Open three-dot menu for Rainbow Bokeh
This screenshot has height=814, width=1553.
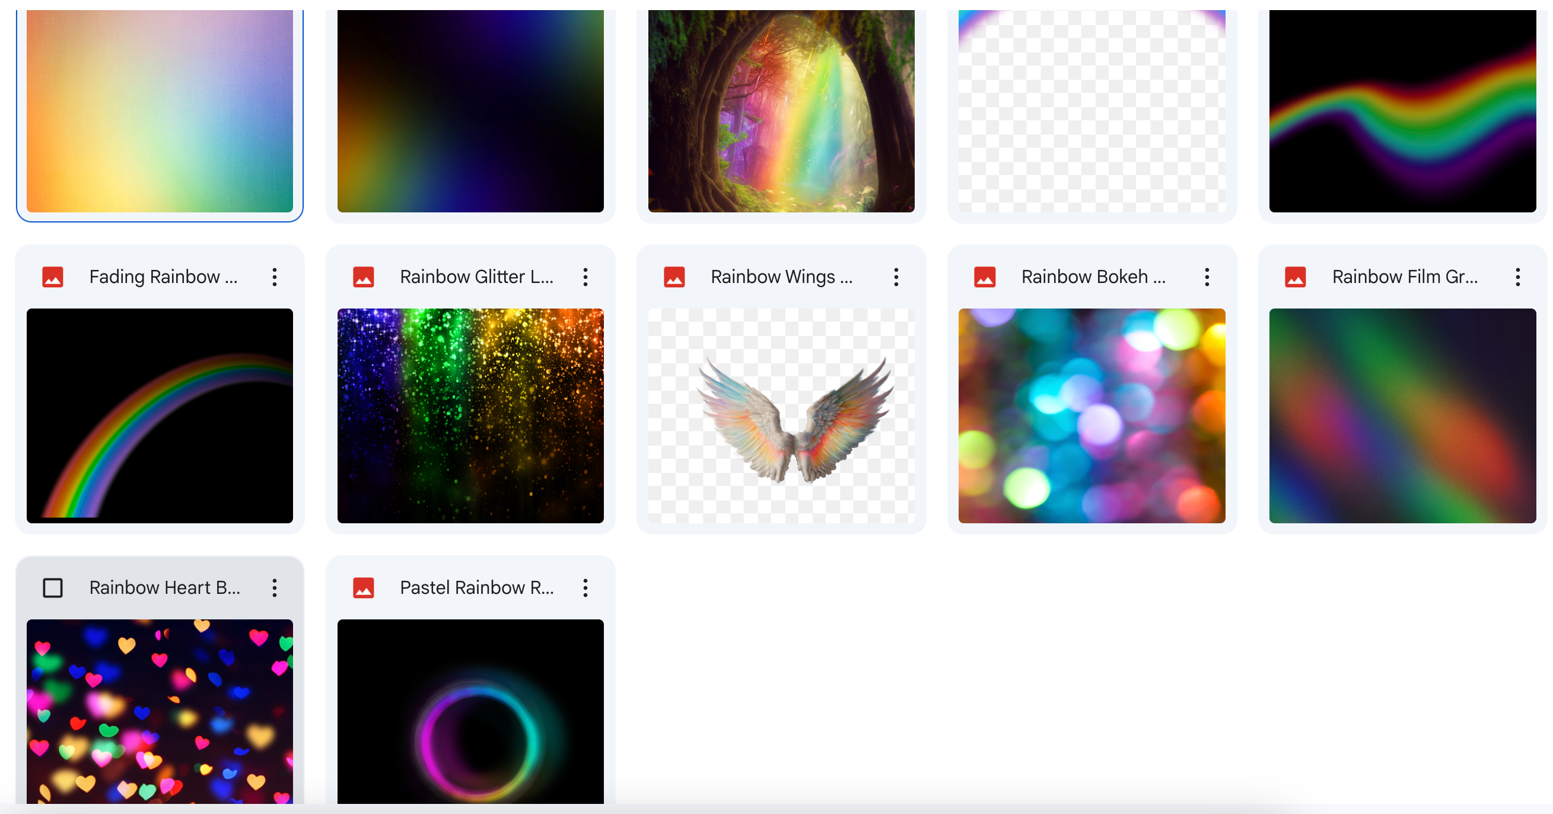(x=1207, y=276)
